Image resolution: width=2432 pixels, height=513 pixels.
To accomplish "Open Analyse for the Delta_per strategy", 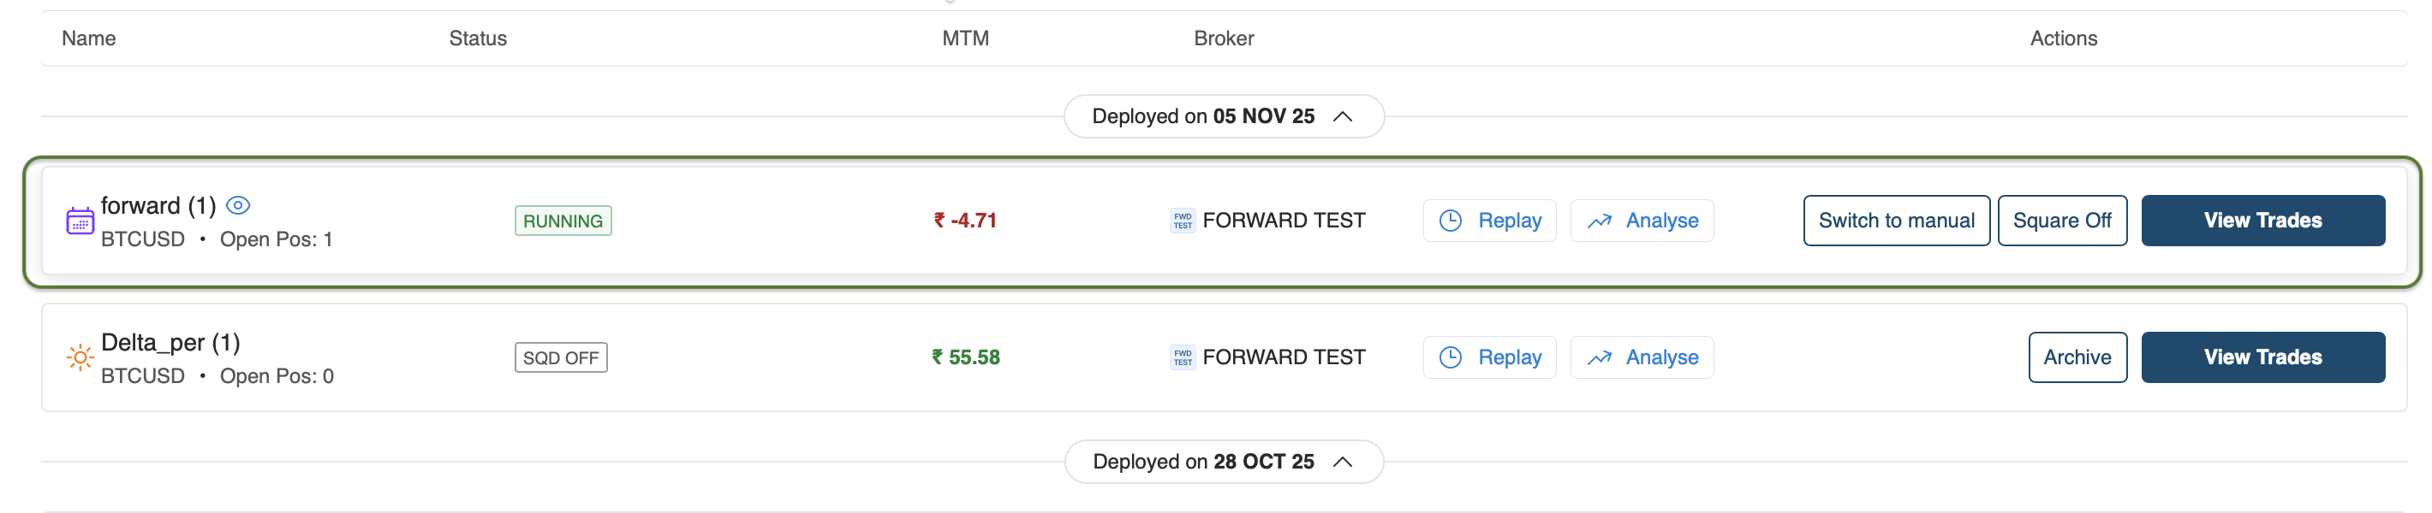I will point(1642,357).
